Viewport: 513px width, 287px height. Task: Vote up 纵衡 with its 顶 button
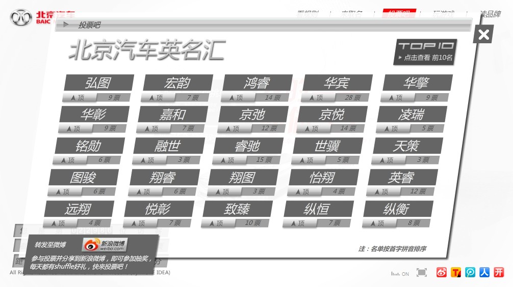click(x=379, y=223)
